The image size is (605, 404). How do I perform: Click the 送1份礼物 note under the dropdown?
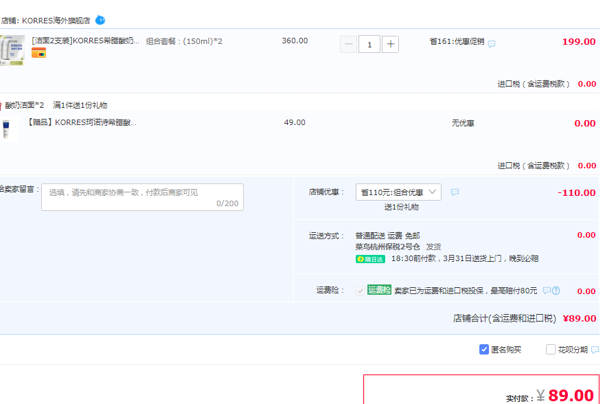[x=401, y=207]
